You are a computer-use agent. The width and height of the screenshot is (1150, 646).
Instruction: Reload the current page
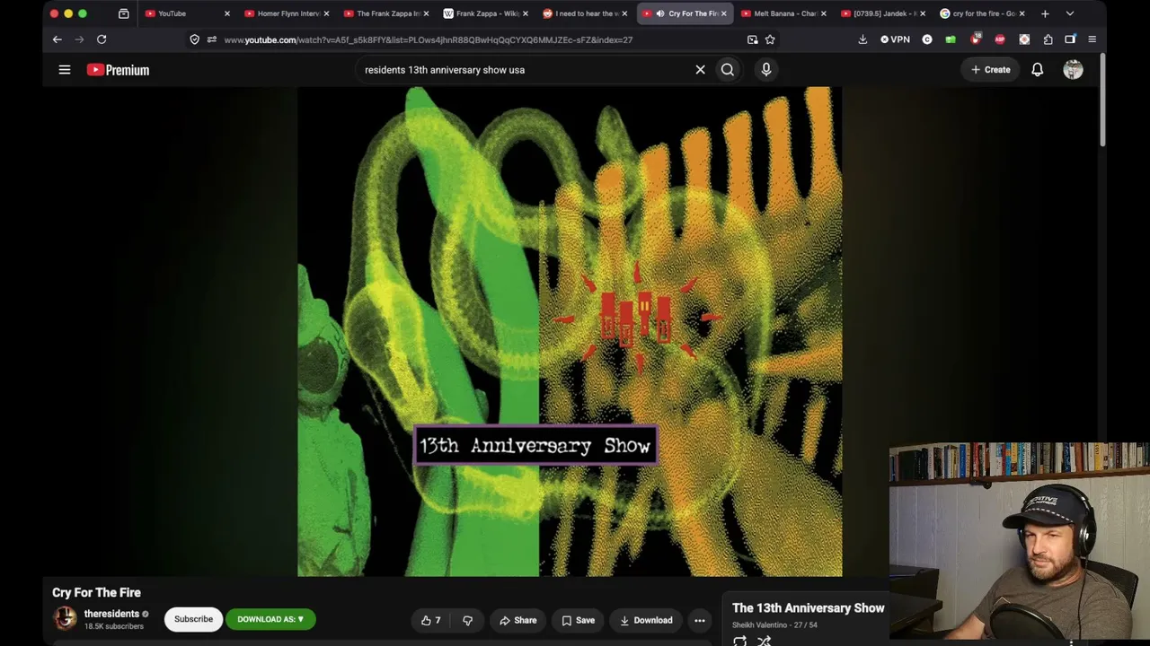tap(102, 39)
